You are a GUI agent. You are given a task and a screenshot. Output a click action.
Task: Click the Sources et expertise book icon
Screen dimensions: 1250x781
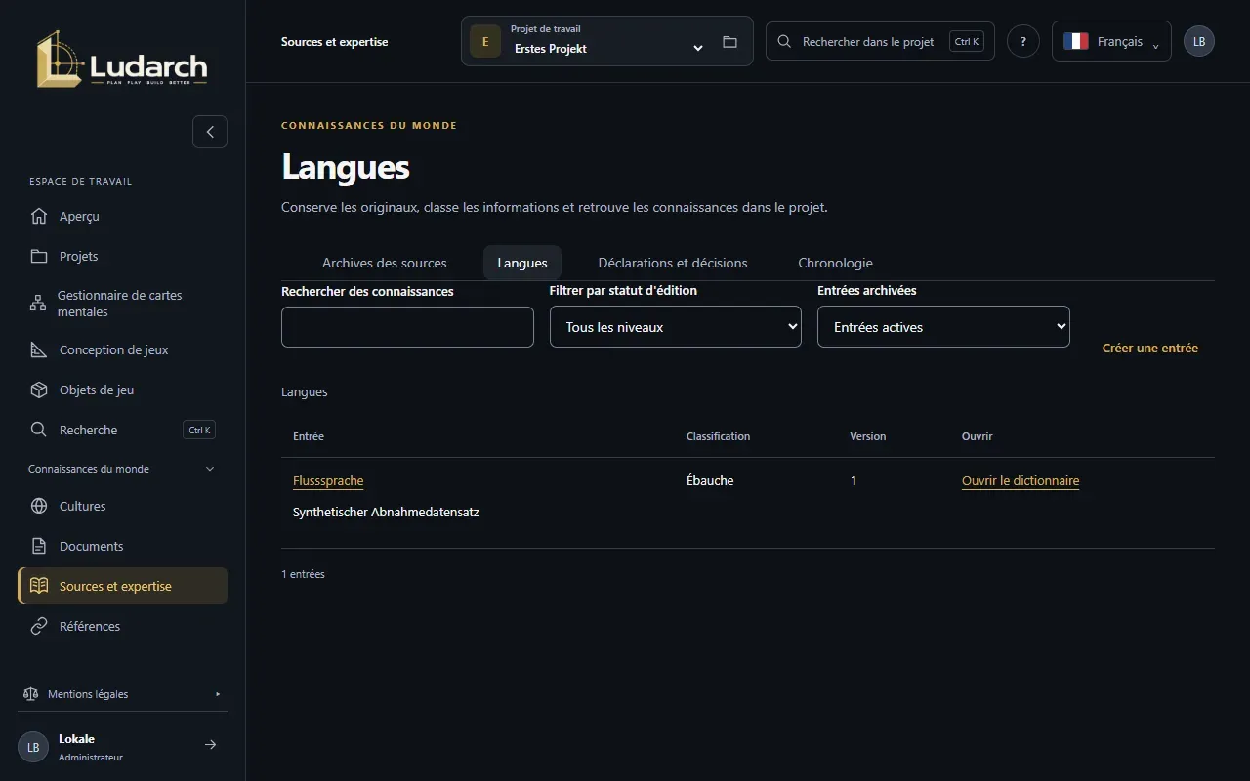39,586
